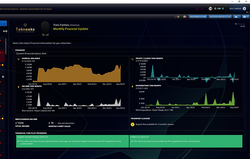Open the Transfer Clauses header

point(140,119)
